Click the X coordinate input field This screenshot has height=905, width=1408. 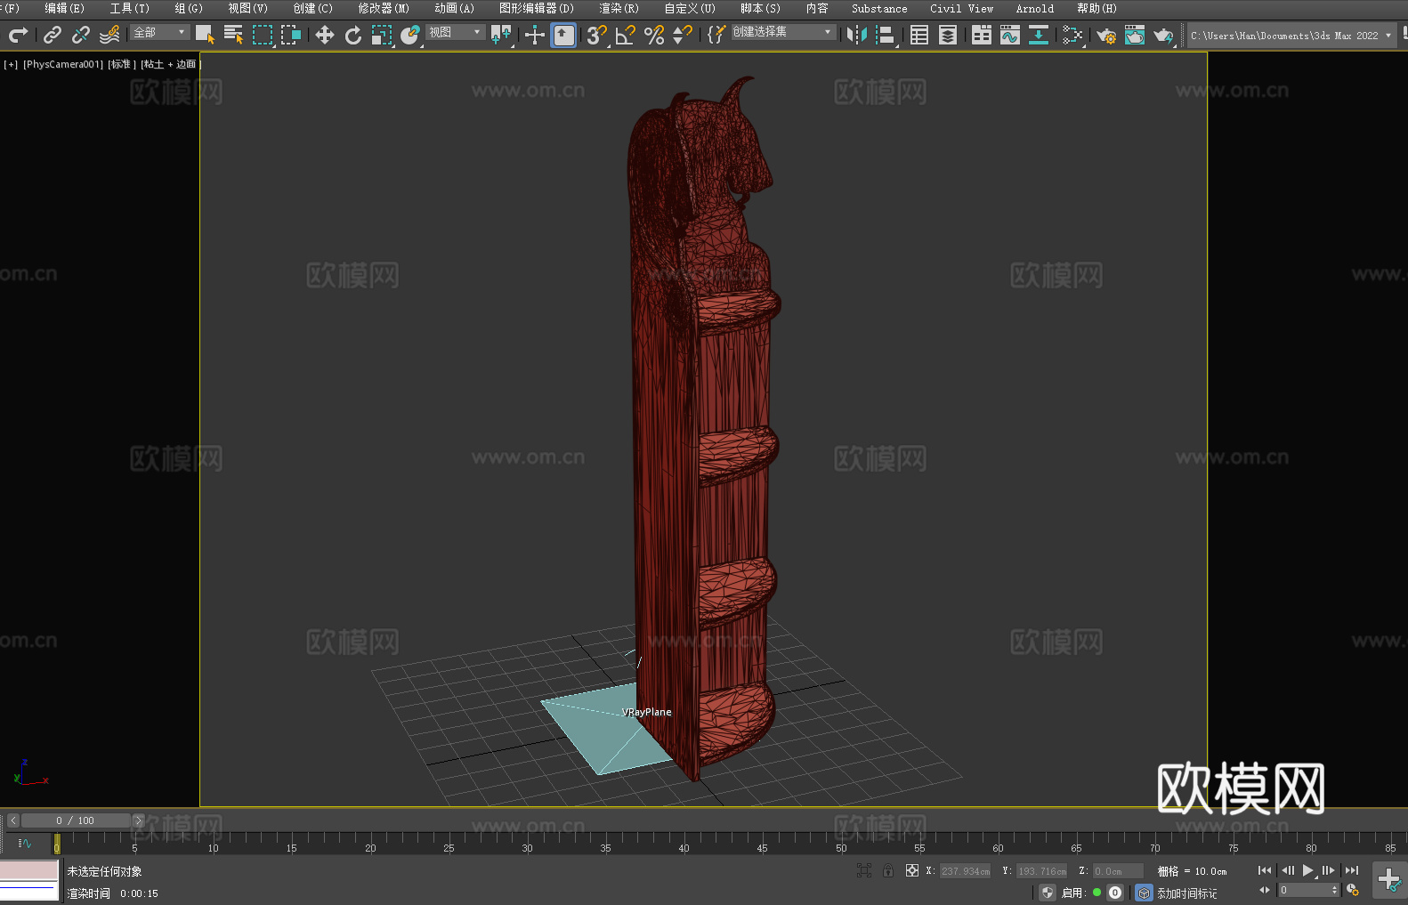[x=966, y=871]
